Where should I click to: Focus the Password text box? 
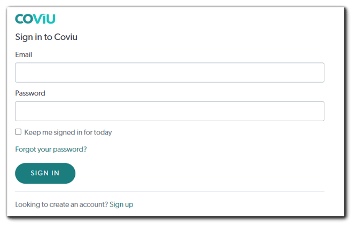click(x=169, y=111)
